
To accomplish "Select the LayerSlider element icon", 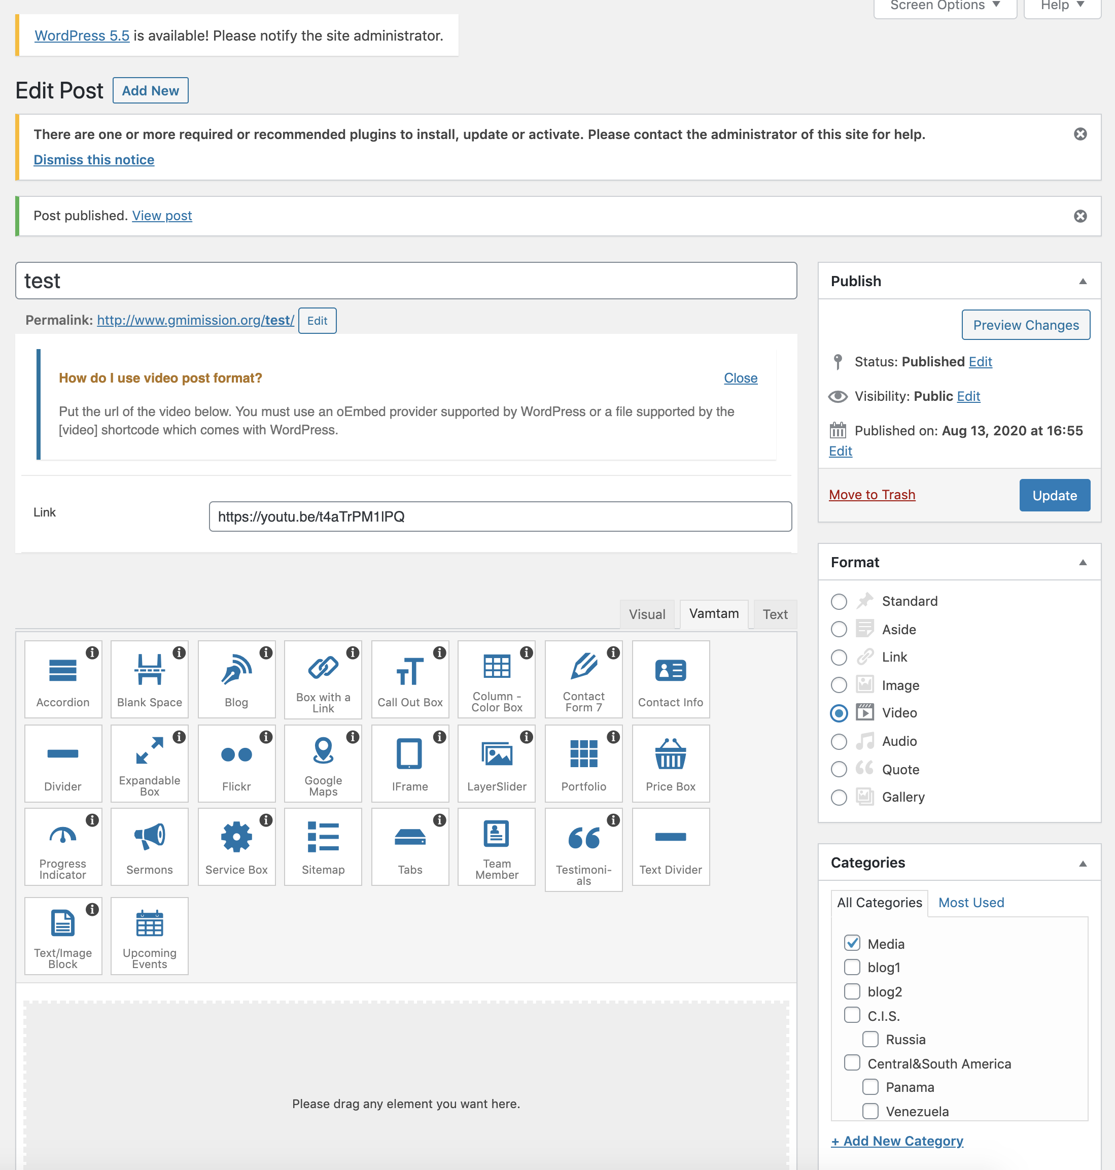I will click(x=496, y=754).
